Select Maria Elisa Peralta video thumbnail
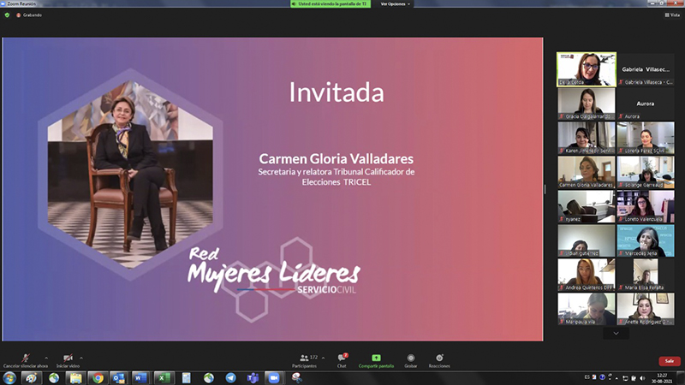 coord(646,275)
